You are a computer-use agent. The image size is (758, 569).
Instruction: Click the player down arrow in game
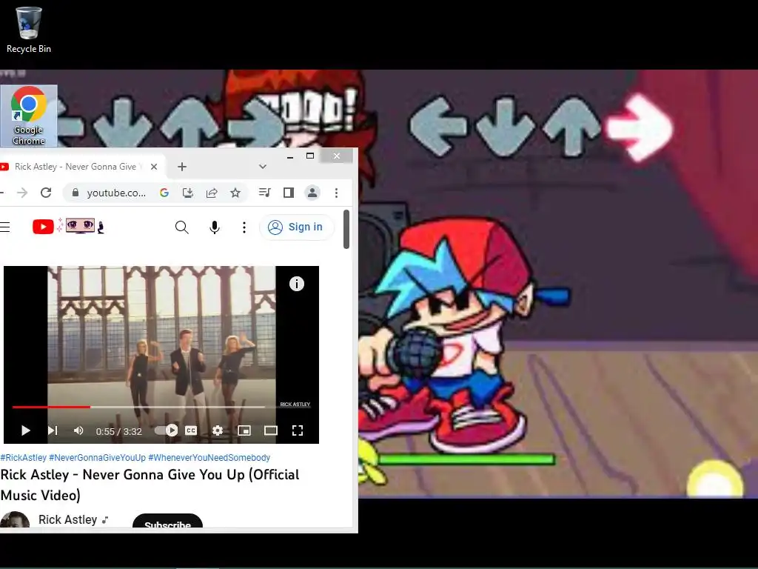(506, 127)
